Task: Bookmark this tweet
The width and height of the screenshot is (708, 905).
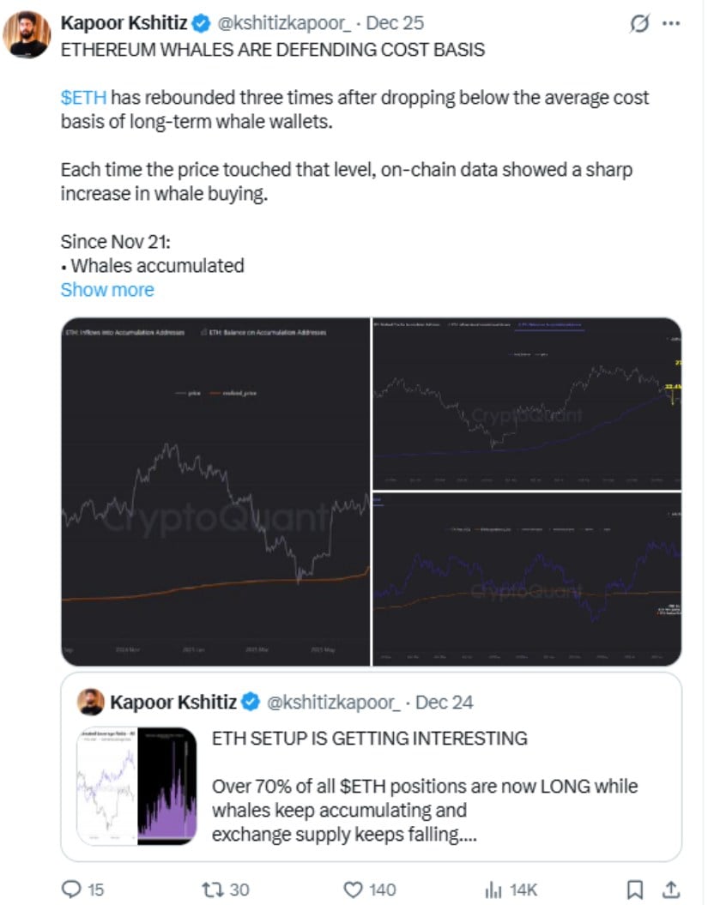Action: (634, 890)
